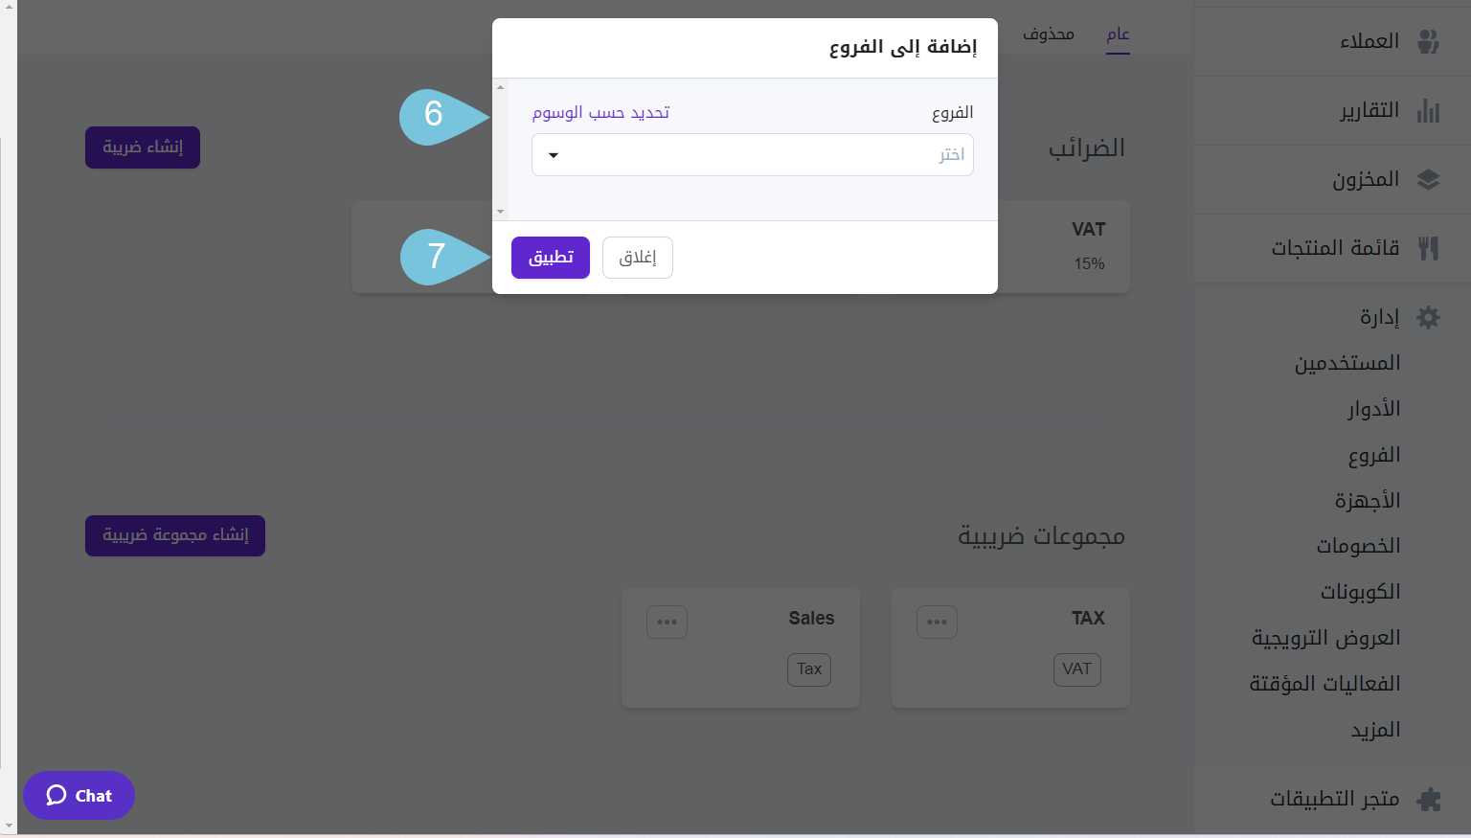Screen dimensions: 1471x838
Task: Open قائمة المنتجات via its list icon
Action: click(x=1429, y=248)
